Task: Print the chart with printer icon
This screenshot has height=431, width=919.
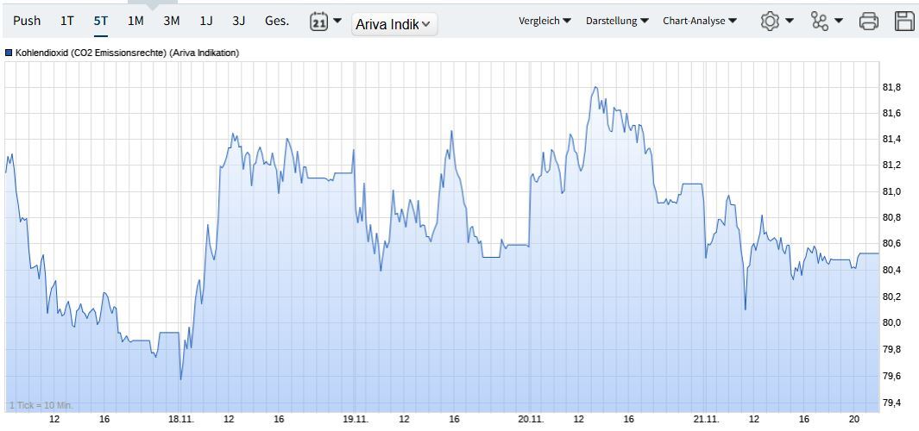Action: (869, 21)
